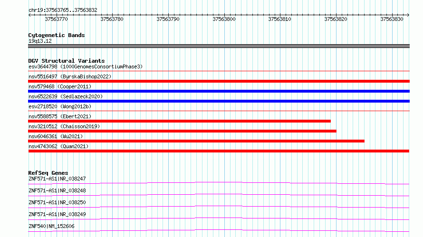Select the red nsv5588575 Ebert2021 bar
Screen dimensions: 423x237
click(x=179, y=121)
